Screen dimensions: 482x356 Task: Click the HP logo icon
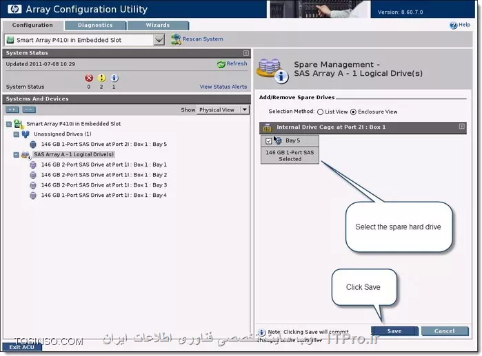[14, 9]
